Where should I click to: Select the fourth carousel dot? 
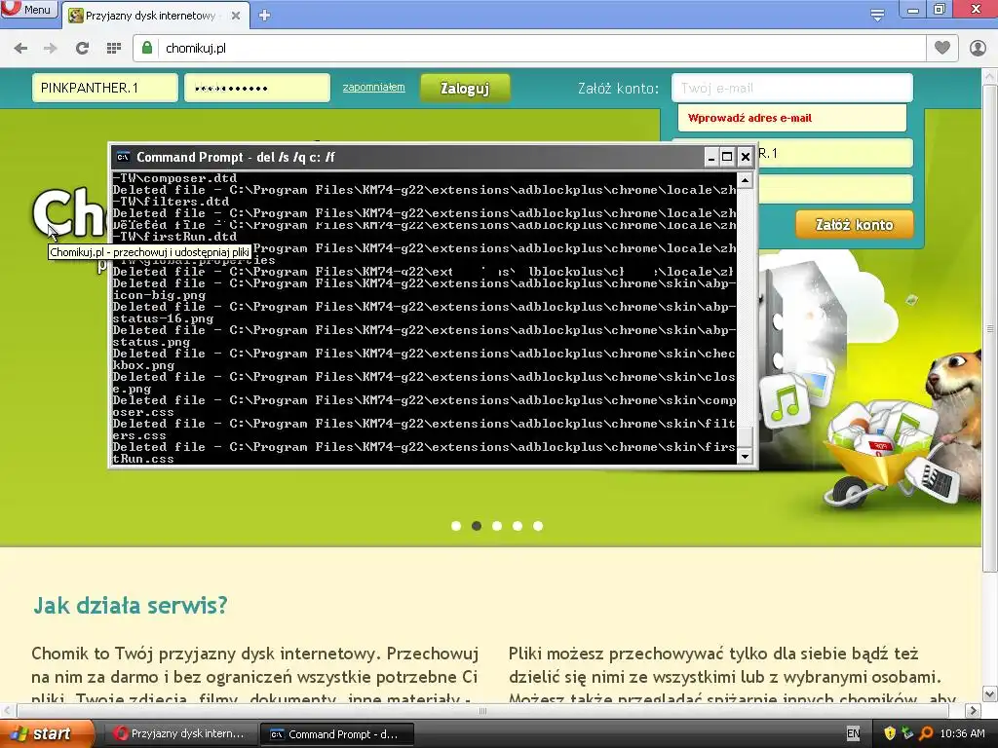pyautogui.click(x=518, y=526)
